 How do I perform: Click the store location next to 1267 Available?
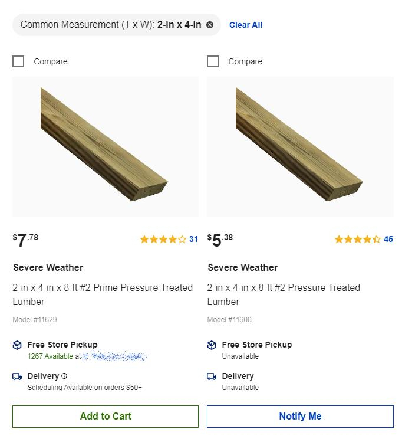[x=115, y=356]
